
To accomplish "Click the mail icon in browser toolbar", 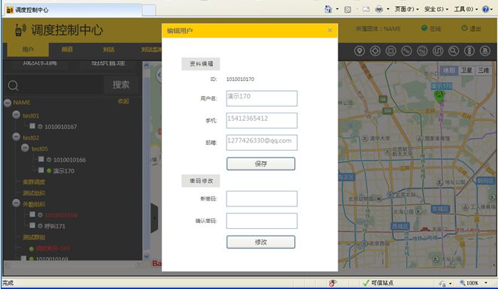I will (x=366, y=9).
